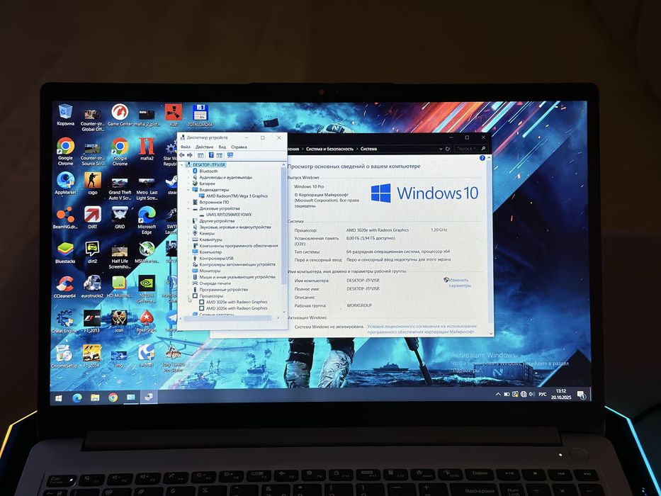This screenshot has width=661, height=496.
Task: Open the license agreement terms link
Action: 422,329
